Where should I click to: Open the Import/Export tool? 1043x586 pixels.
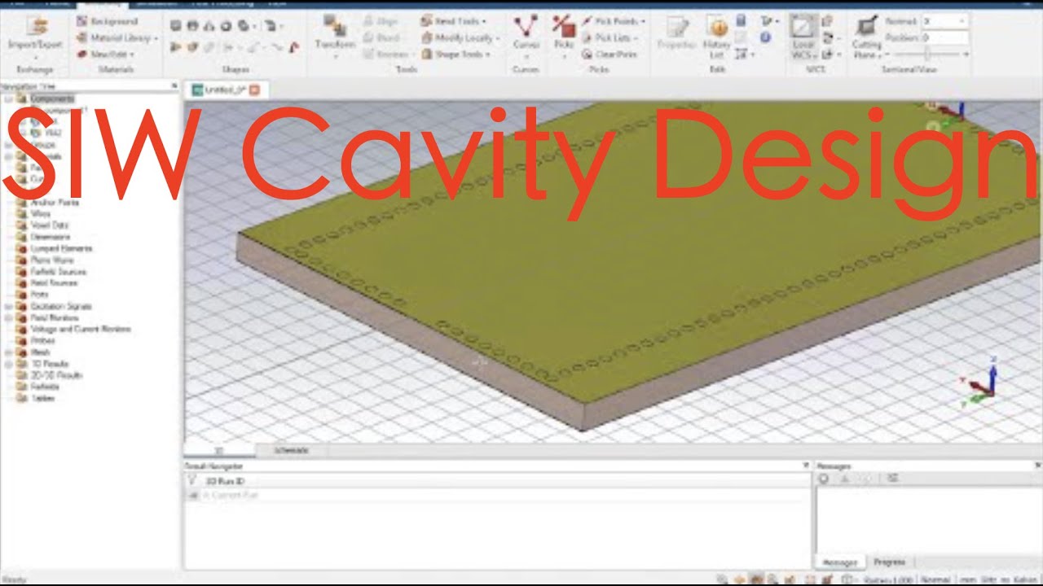(35, 37)
